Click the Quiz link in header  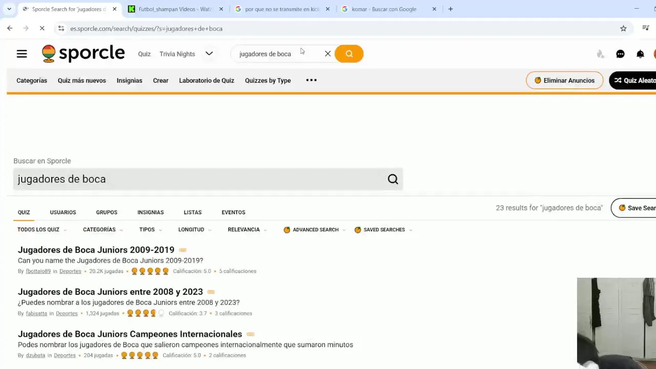[x=144, y=54]
